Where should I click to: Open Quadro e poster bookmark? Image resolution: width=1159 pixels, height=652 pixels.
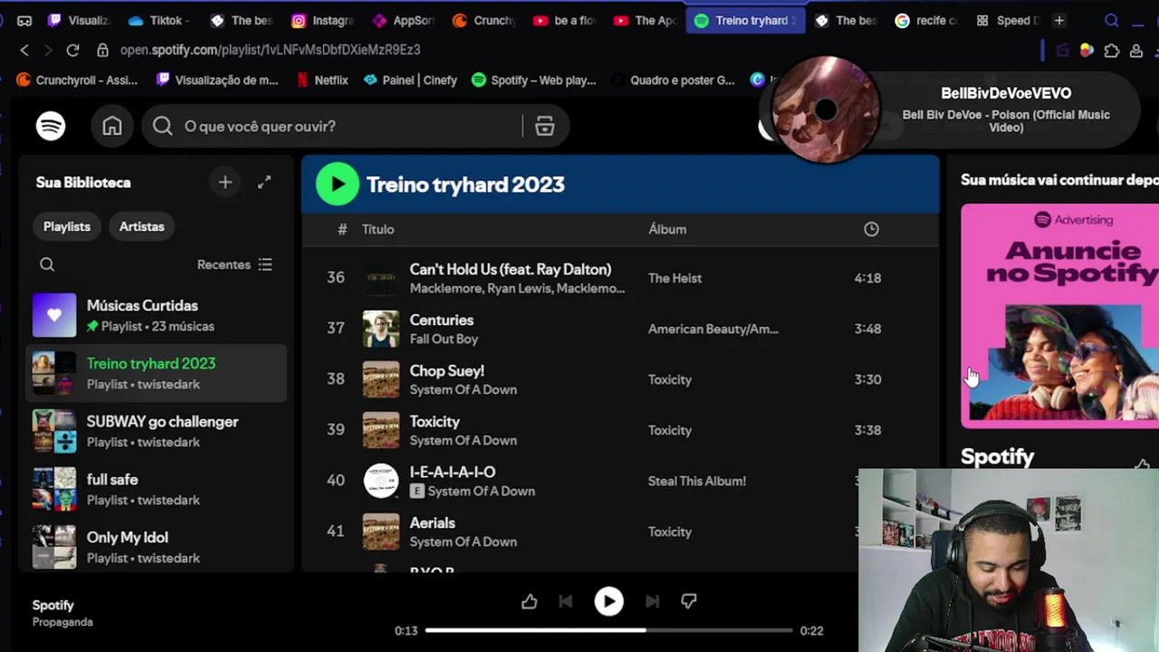[x=673, y=80]
